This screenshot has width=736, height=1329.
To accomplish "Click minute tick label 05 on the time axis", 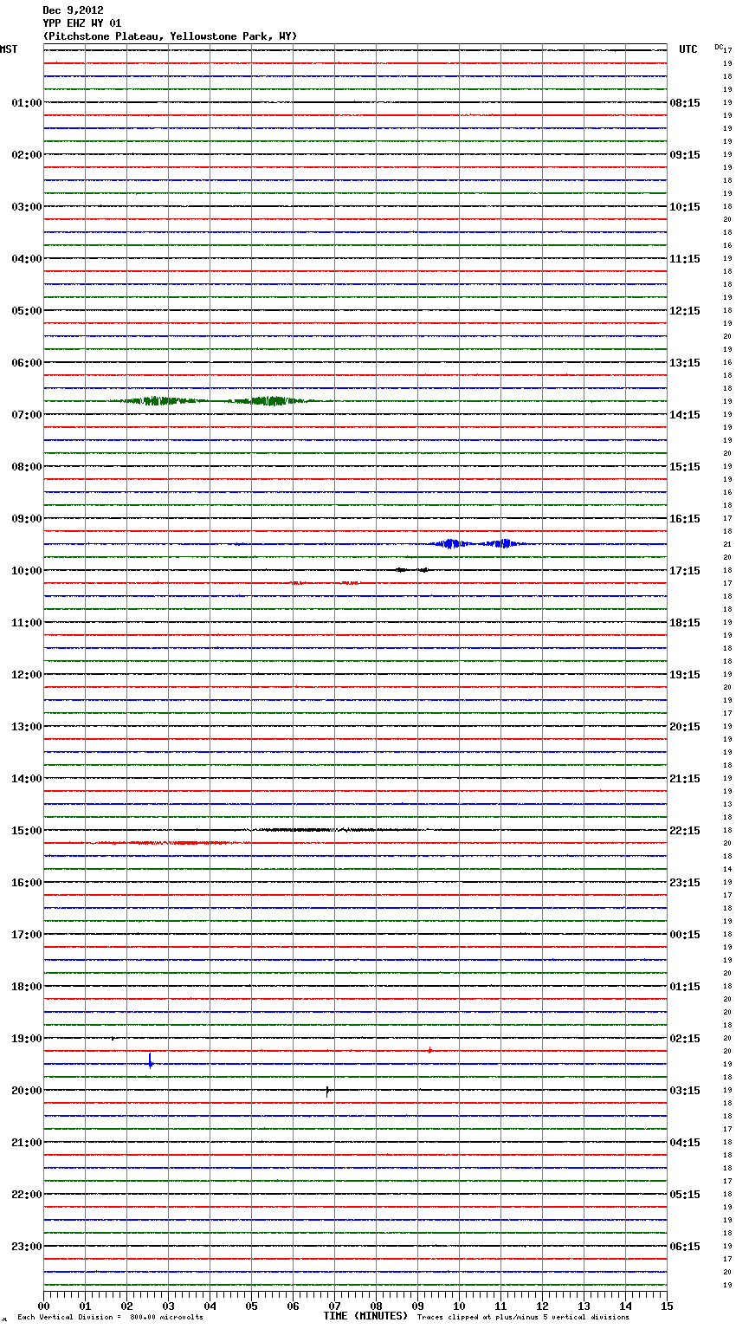I will (x=251, y=1306).
